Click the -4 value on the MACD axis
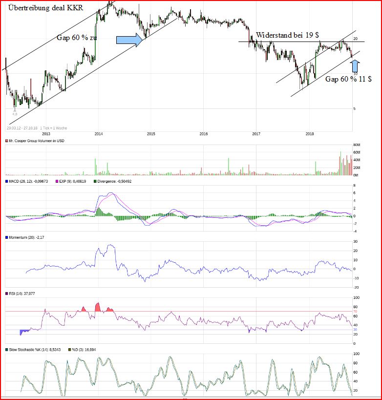 click(x=355, y=232)
